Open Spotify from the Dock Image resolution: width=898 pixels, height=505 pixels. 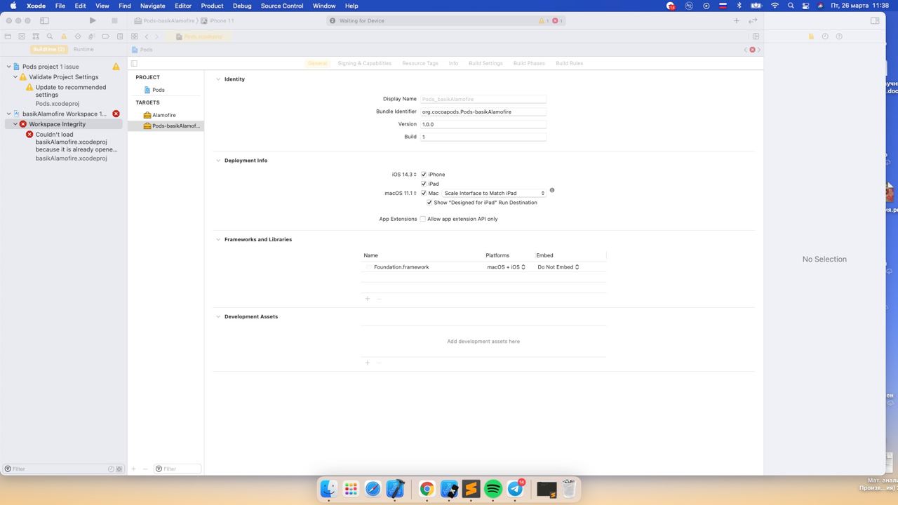point(493,489)
